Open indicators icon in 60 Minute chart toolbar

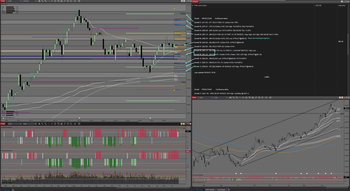pos(65,1)
